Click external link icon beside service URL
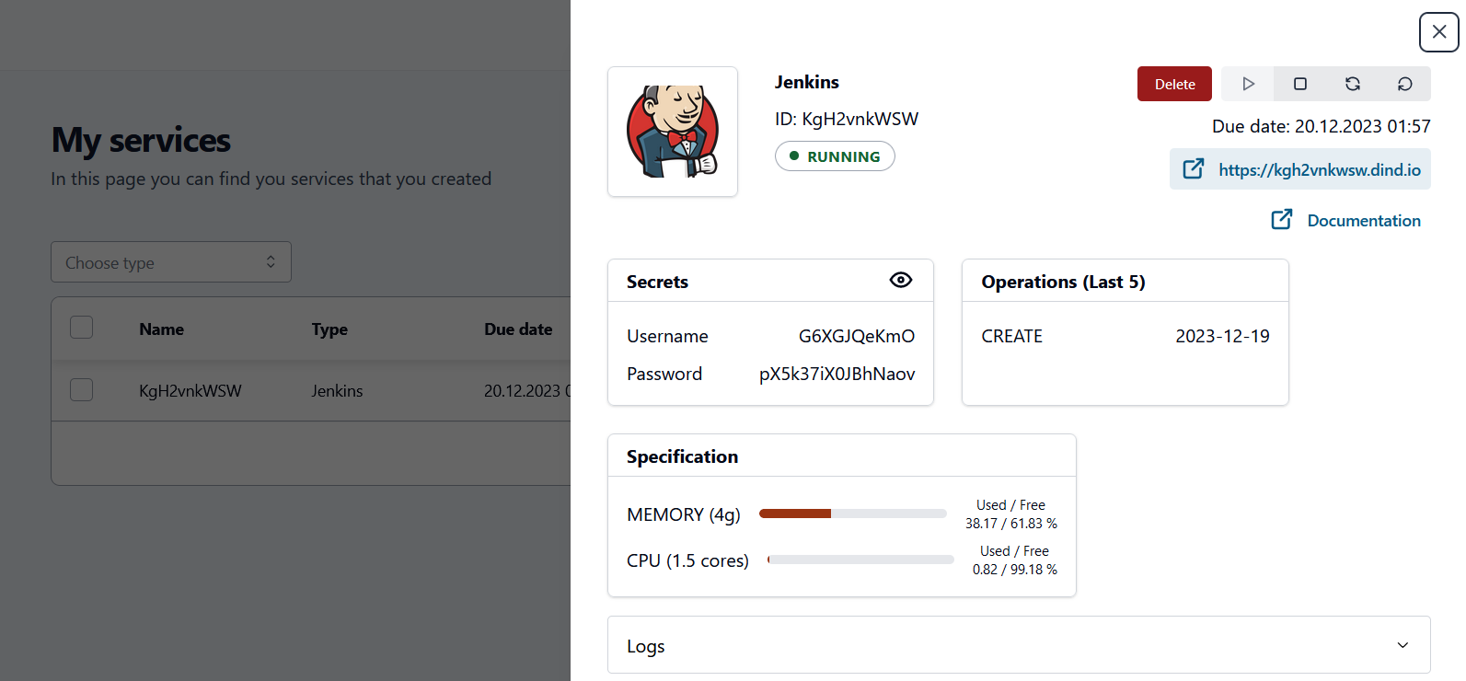This screenshot has height=681, width=1466. [x=1193, y=169]
